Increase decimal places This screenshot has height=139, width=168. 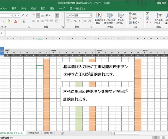[85, 21]
